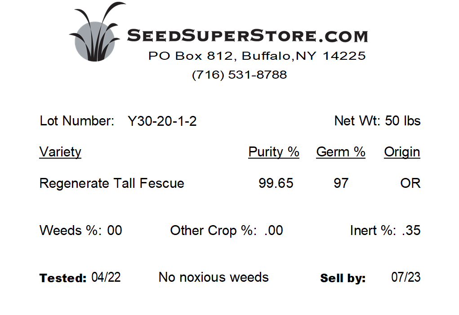The width and height of the screenshot is (459, 315).
Task: Click the Other Crop %: .00 entry
Action: click(227, 231)
